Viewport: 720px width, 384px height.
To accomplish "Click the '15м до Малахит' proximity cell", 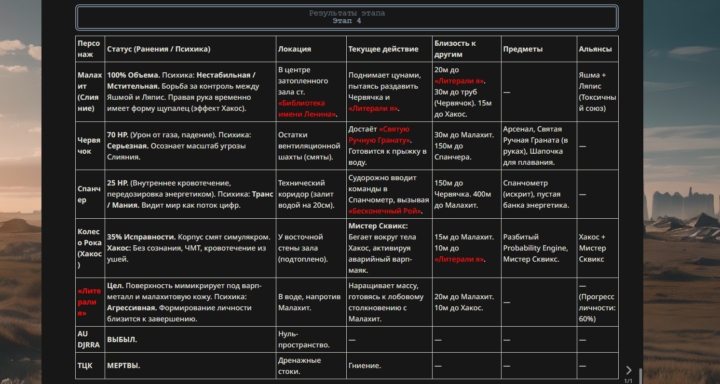I will [466, 248].
